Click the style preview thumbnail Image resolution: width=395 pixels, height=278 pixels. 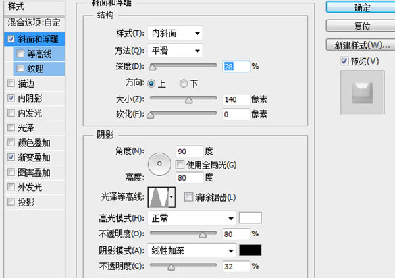[363, 92]
